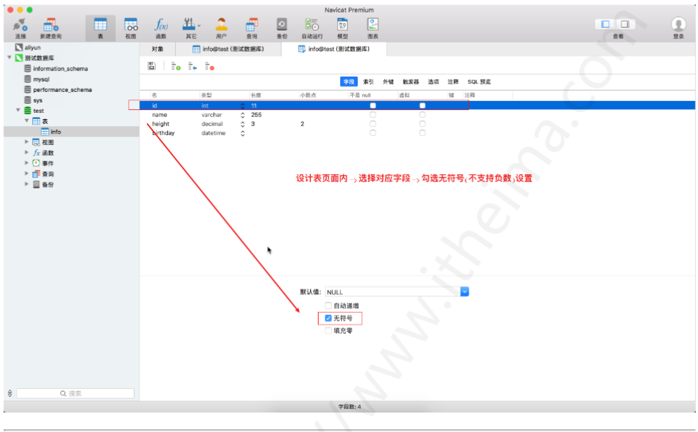Click the Backup (备份) toolbar icon
Screen dimensions: 698x432
tap(282, 28)
